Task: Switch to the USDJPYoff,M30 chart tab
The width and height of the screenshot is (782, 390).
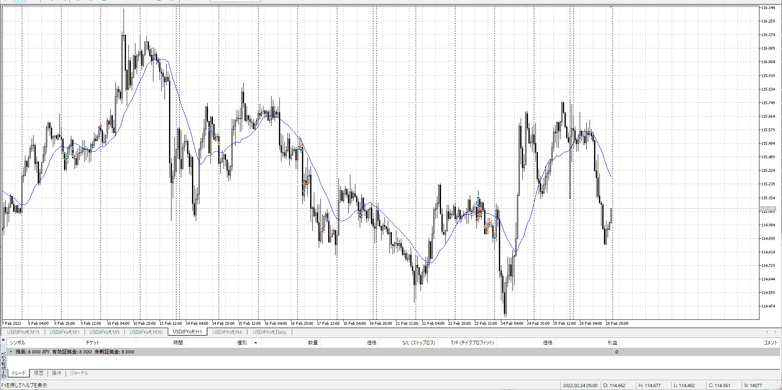Action: click(x=146, y=332)
